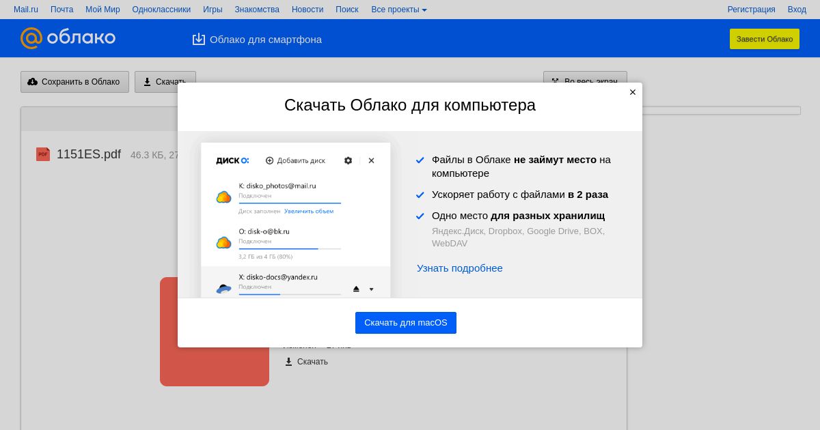Viewport: 820px width, 430px height.
Task: Click Сохранить в Облако button
Action: pyautogui.click(x=74, y=82)
